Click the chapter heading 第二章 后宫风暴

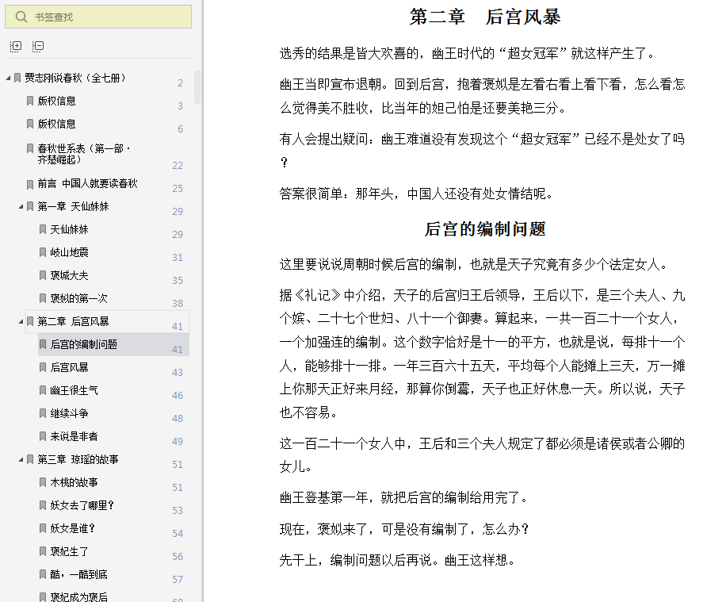[485, 17]
